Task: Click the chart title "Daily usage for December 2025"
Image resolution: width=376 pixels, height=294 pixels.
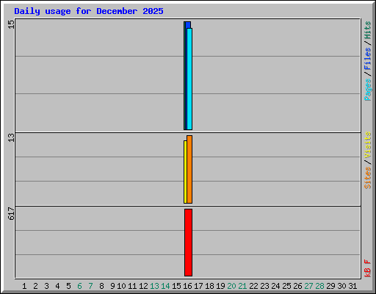Action: click(89, 11)
